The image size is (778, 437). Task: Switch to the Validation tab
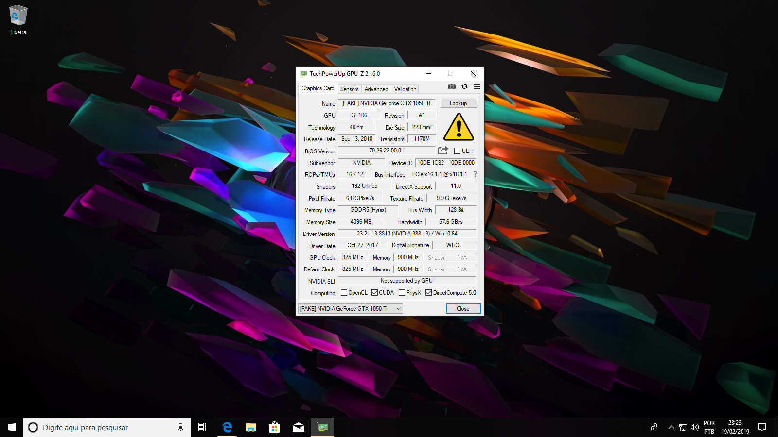[405, 89]
